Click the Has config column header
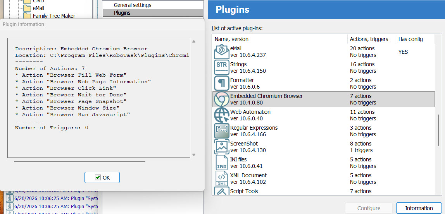The image size is (445, 214). coord(415,39)
